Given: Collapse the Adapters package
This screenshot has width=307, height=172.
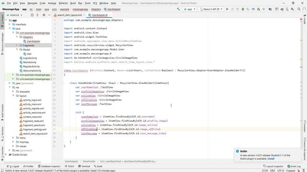Looking at the screenshot, I should click(17, 37).
